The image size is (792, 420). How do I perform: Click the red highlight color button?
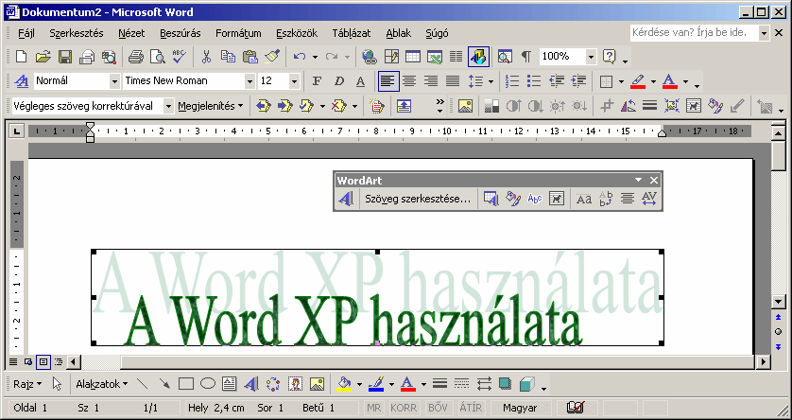(638, 80)
